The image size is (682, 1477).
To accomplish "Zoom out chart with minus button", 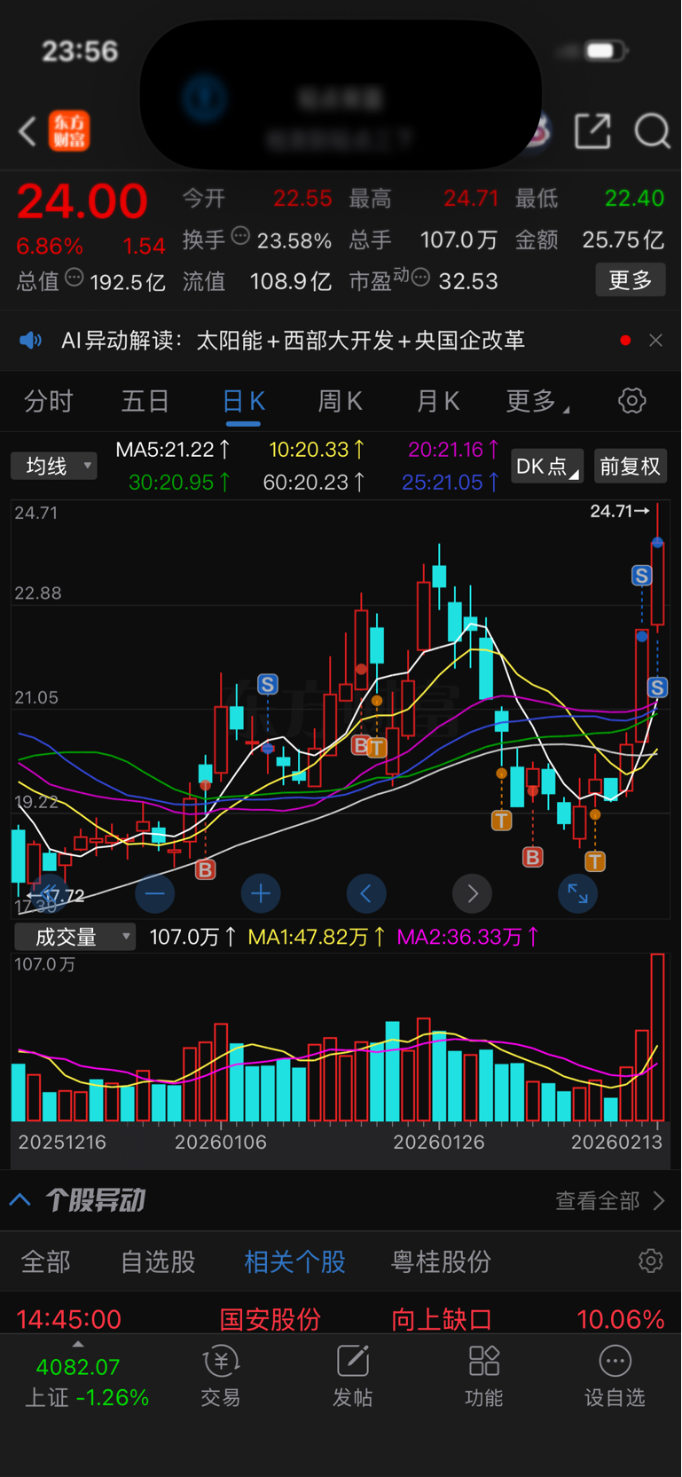I will 154,893.
